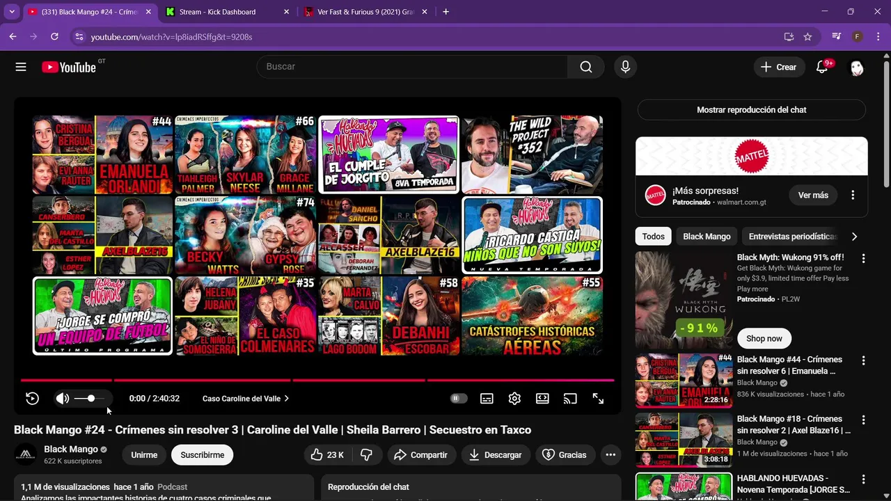Cast video to a TV
891x501 pixels.
[570, 399]
